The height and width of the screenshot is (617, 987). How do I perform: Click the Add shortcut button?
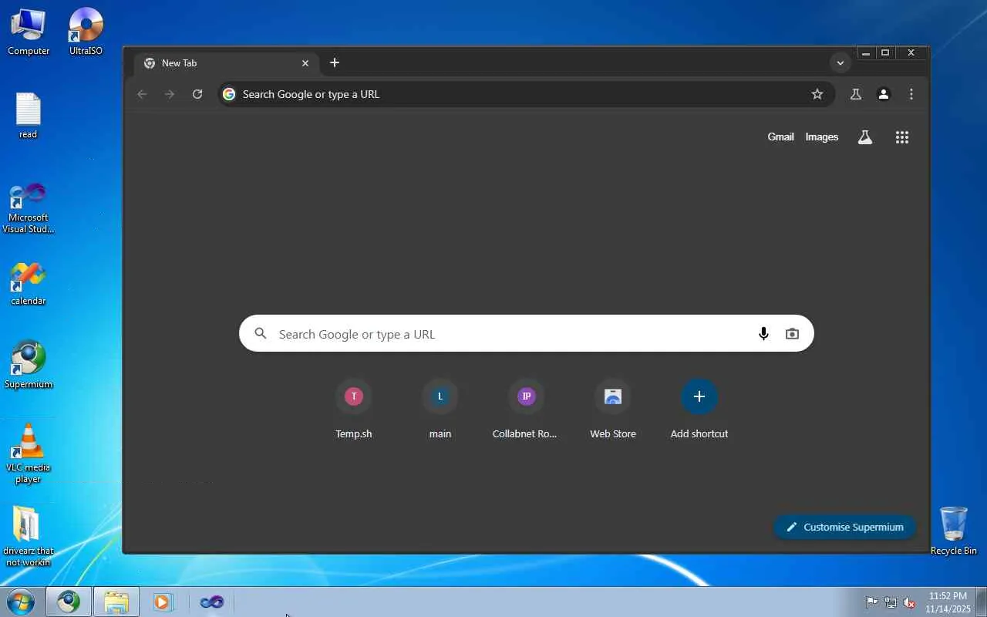(x=699, y=409)
